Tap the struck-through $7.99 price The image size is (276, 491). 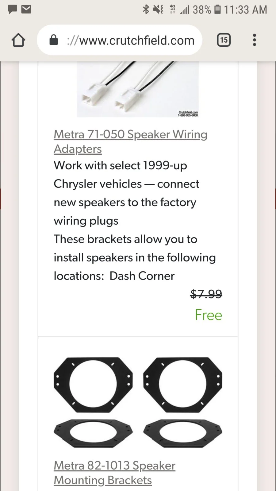206,294
